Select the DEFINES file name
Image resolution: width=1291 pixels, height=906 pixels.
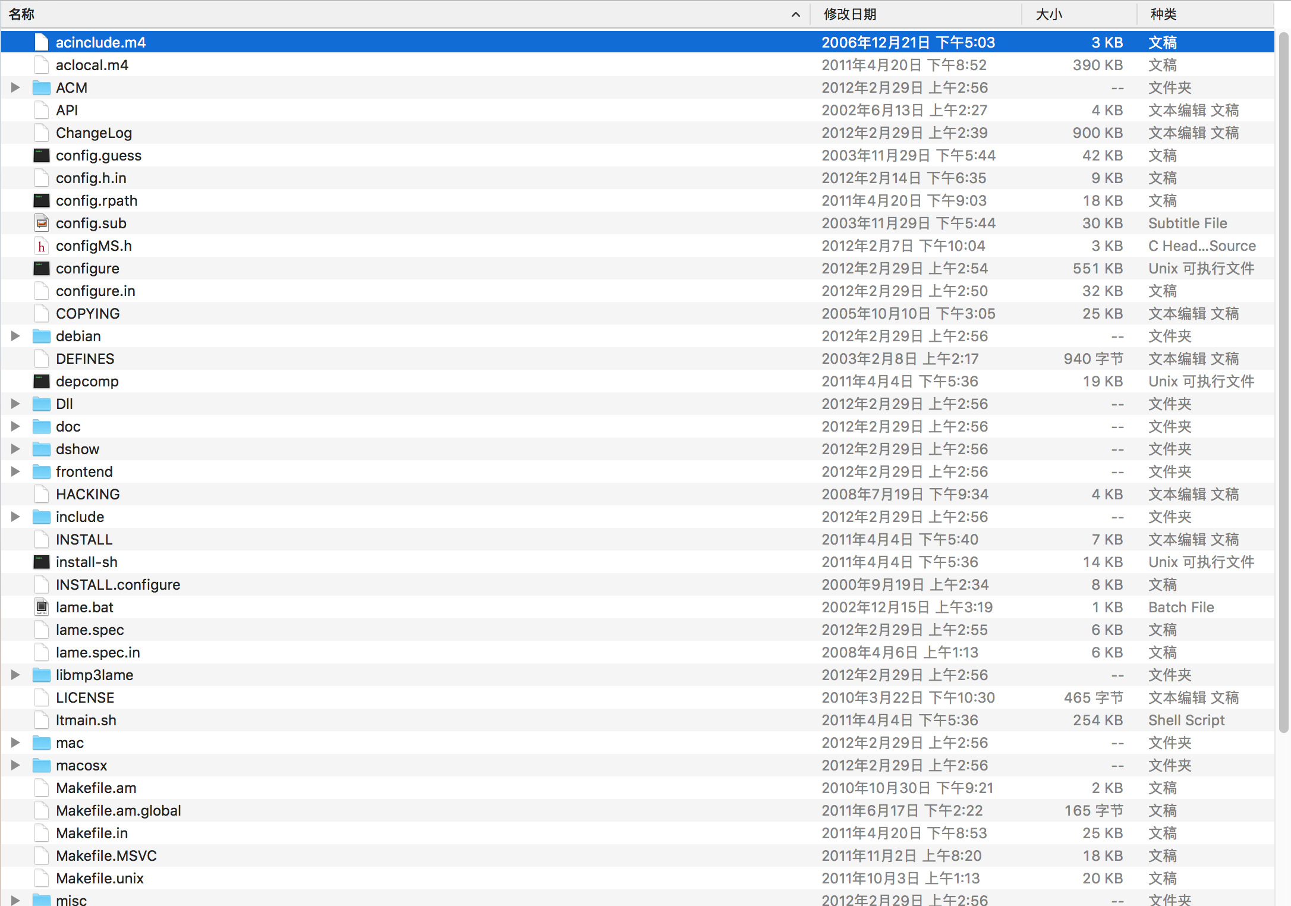click(x=85, y=358)
